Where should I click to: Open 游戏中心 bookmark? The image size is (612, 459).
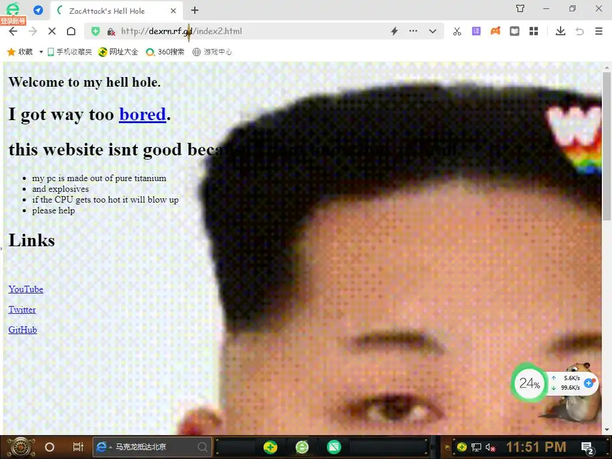[x=212, y=52]
